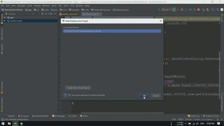Select the Pixel 2 XL API 26 device
Image resolution: width=224 pixels, height=126 pixels.
pos(112,31)
